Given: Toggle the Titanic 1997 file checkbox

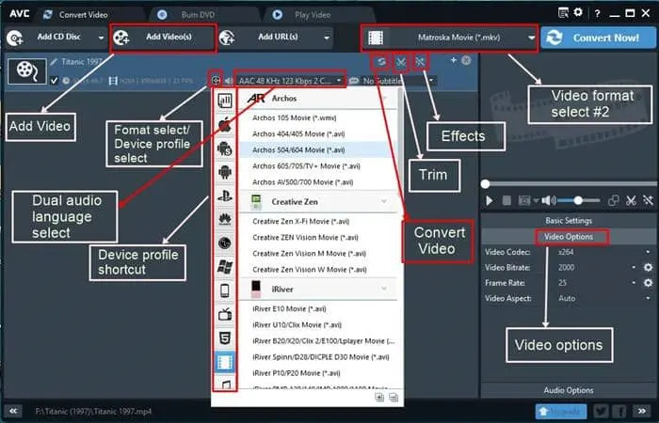Looking at the screenshot, I should pos(53,81).
